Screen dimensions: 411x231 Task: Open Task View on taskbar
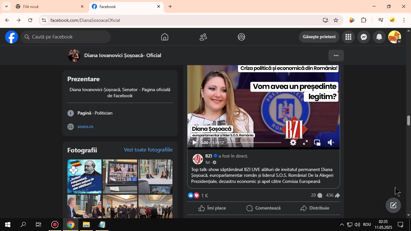tap(39, 225)
